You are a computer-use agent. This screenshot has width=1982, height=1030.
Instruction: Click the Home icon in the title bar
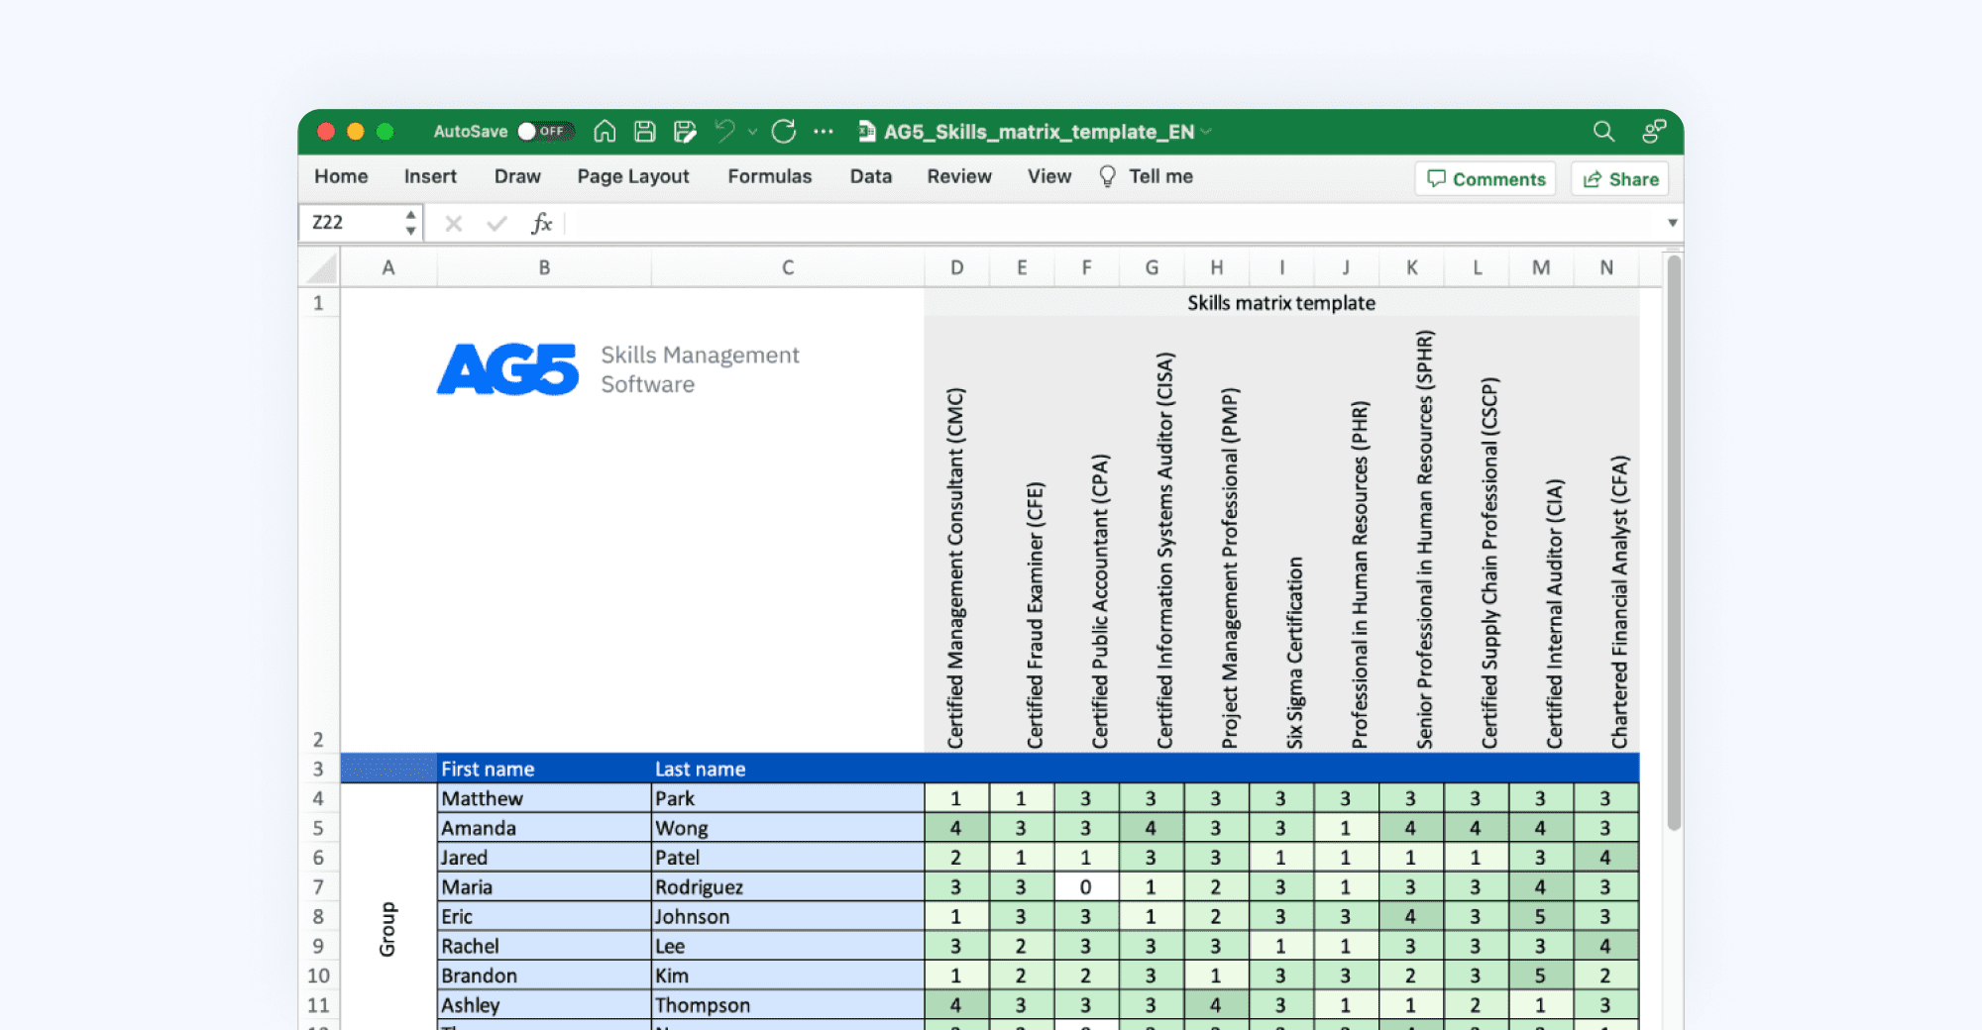[605, 132]
